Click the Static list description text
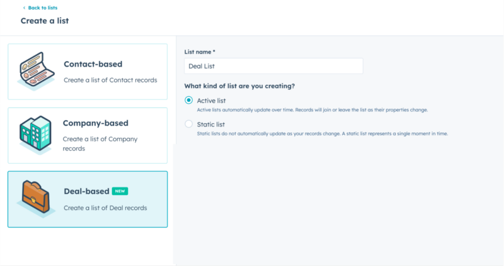The height and width of the screenshot is (266, 504). [x=323, y=134]
